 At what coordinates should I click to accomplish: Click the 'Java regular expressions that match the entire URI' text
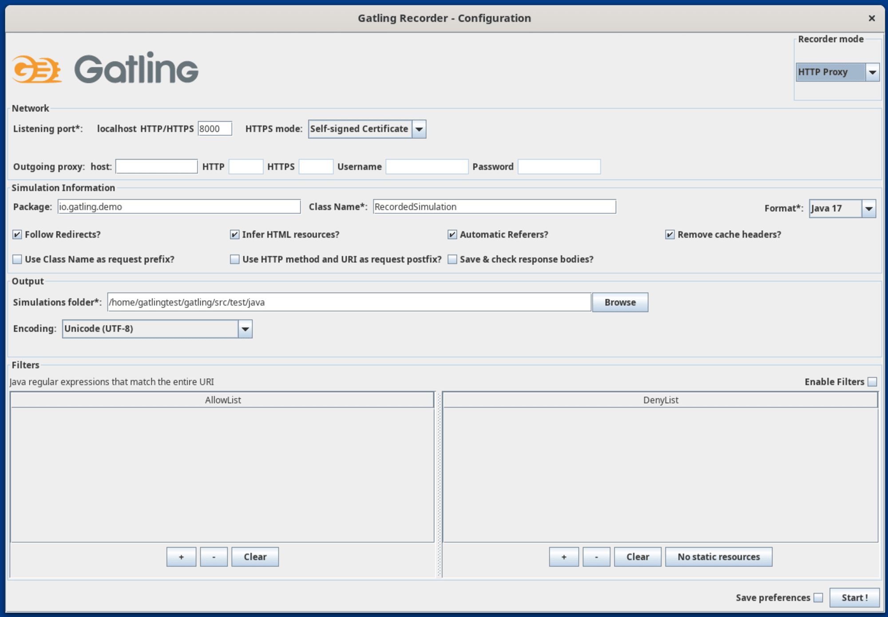pyautogui.click(x=112, y=382)
